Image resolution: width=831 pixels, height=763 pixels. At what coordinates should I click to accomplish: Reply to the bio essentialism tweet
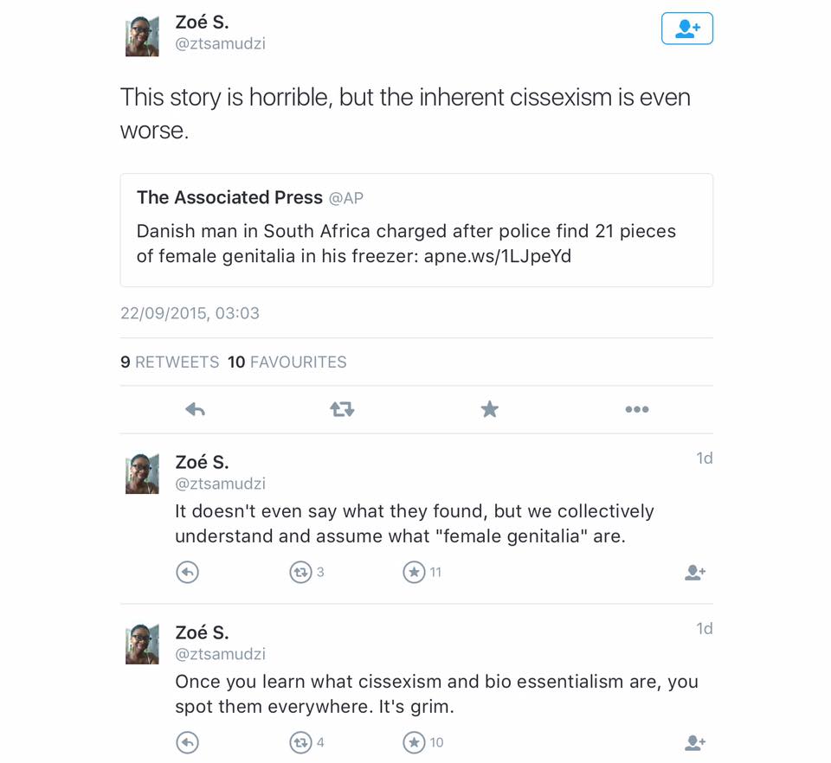point(187,742)
